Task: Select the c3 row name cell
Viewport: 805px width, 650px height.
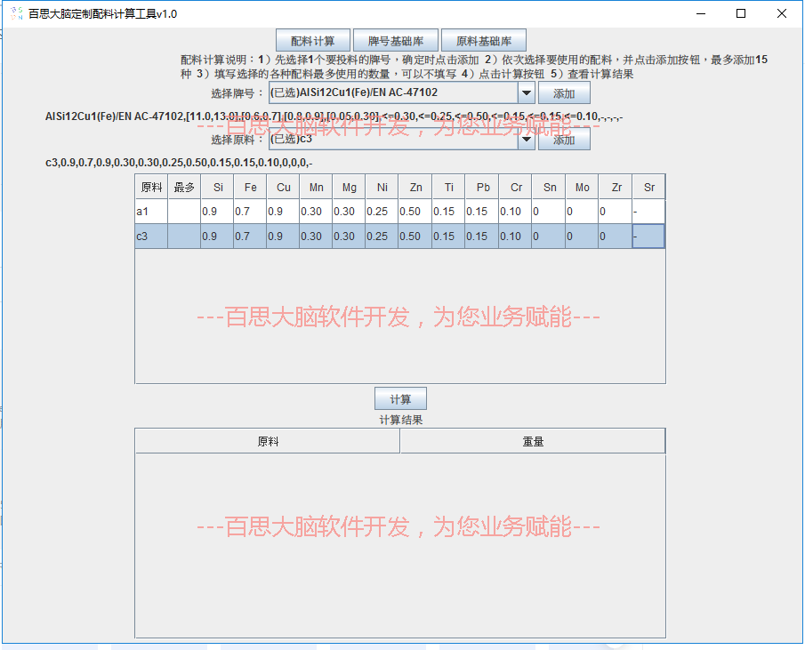Action: click(x=151, y=236)
